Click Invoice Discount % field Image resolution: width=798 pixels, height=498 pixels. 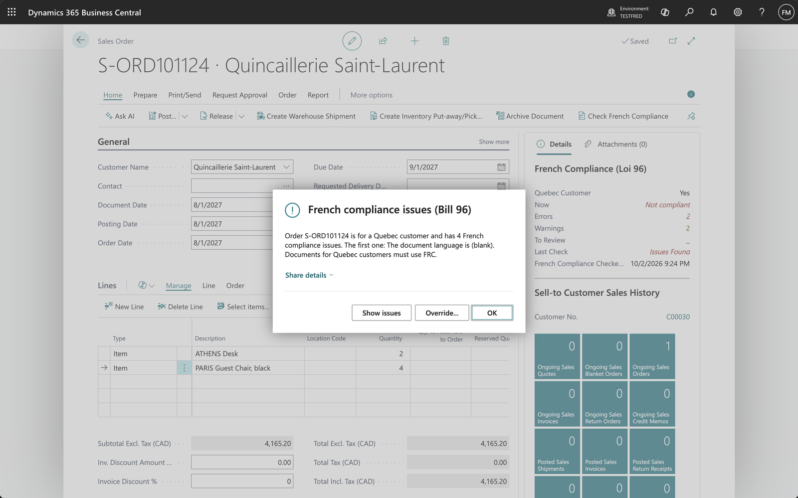tap(242, 481)
